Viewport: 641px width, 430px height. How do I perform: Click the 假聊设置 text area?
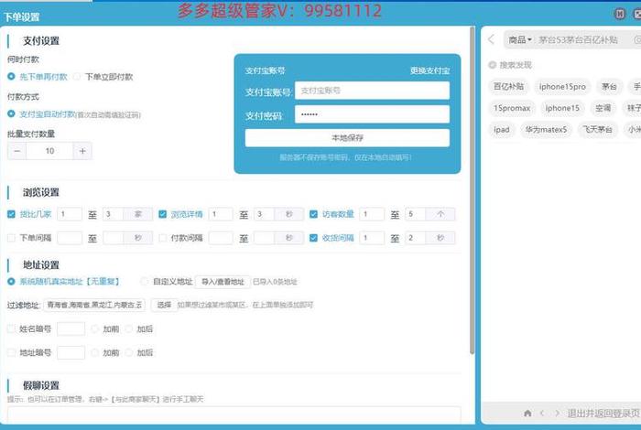coord(234,414)
